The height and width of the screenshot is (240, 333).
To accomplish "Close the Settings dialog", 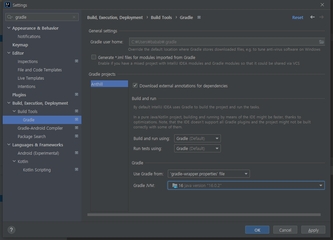I will coord(322,5).
